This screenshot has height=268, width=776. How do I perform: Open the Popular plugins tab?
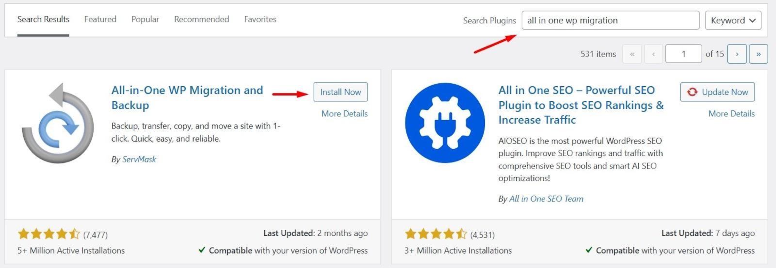coord(145,19)
